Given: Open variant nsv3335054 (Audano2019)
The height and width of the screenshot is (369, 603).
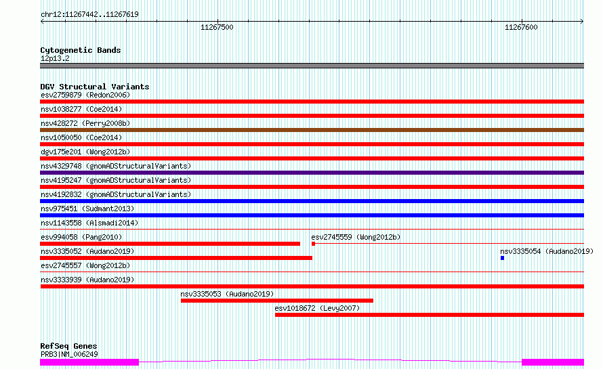Looking at the screenshot, I should (x=547, y=251).
